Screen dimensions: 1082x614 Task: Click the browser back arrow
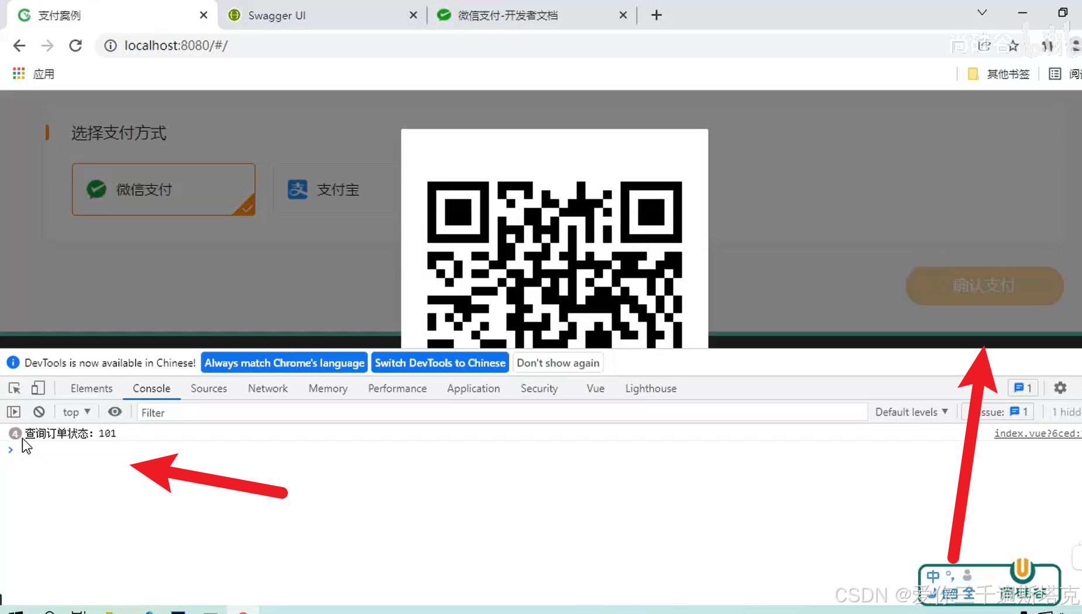19,46
